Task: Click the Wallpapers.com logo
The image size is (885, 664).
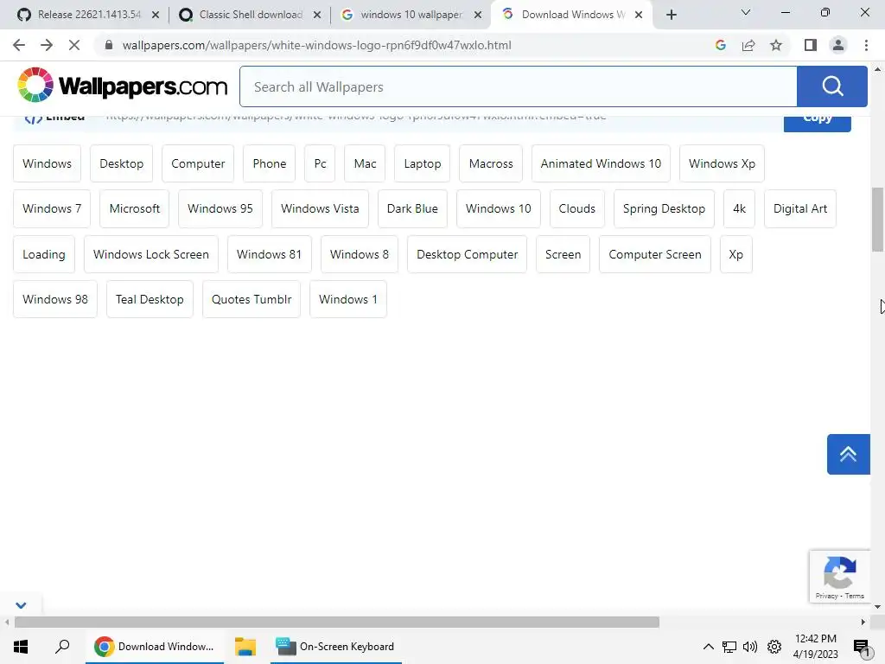Action: (x=122, y=86)
